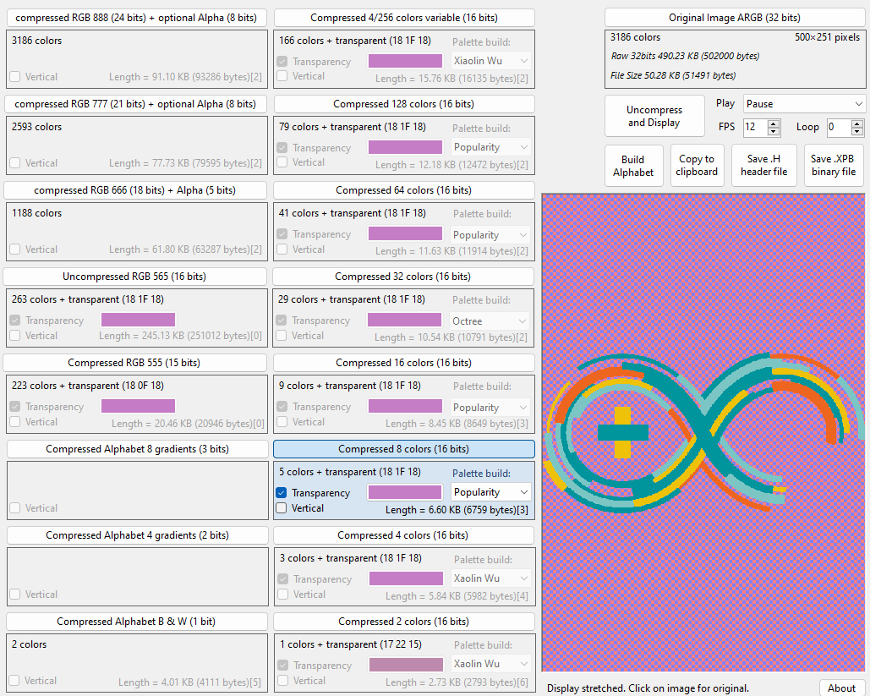Increase the FPS value with up arrow
This screenshot has height=696, width=870.
[774, 123]
